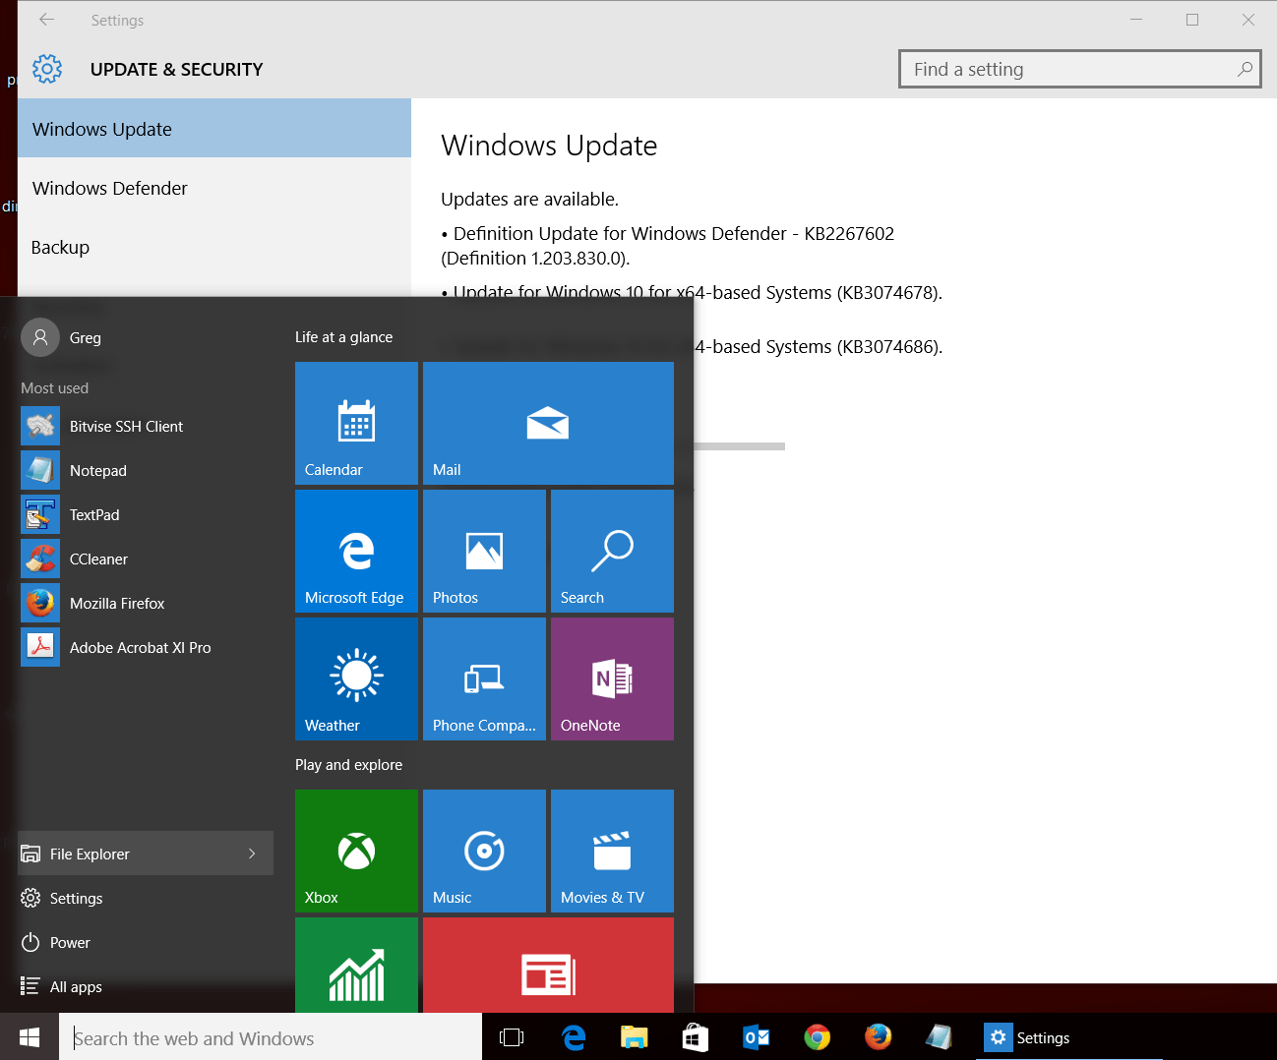The image size is (1277, 1060).
Task: Select the Windows Defender settings section
Action: 109,188
